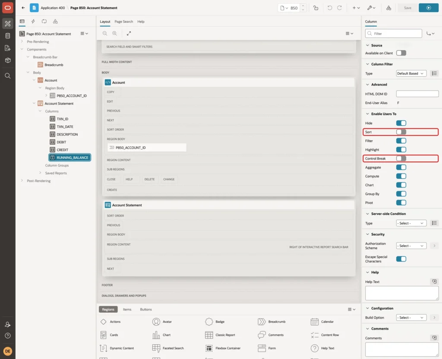Zoom out the layout view

point(105,34)
